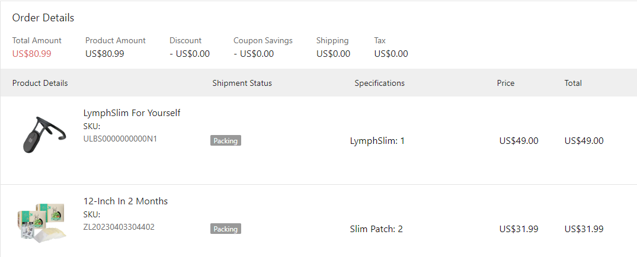Click the Tax US$0.00 value
The width and height of the screenshot is (637, 257).
(x=390, y=53)
